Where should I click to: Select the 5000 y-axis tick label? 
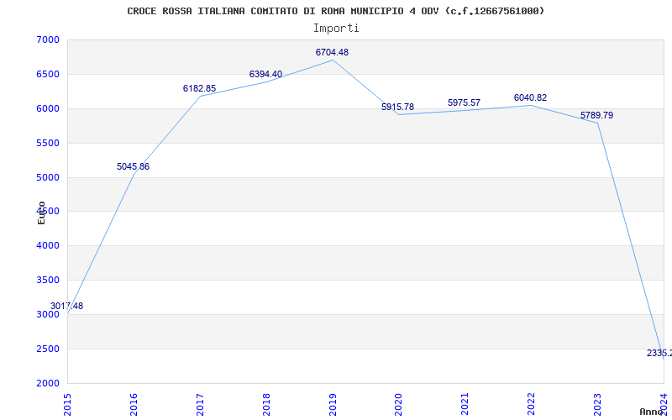(x=48, y=177)
